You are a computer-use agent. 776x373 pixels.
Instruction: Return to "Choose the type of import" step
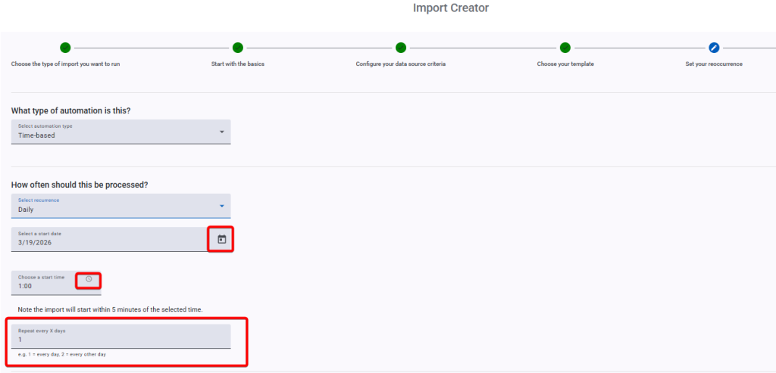click(65, 64)
